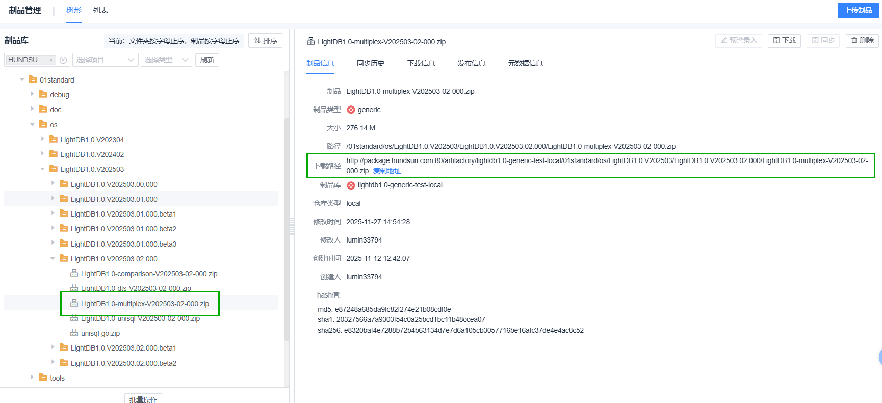
Task: Click the 上传制品 button
Action: point(858,10)
